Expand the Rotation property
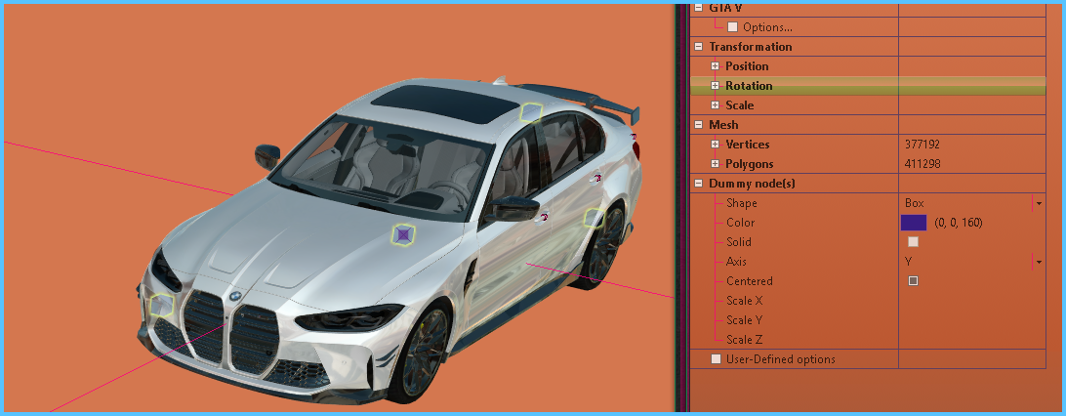Screen dimensions: 1066x416 715,86
